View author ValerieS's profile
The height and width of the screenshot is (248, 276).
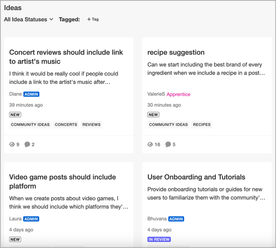point(156,94)
